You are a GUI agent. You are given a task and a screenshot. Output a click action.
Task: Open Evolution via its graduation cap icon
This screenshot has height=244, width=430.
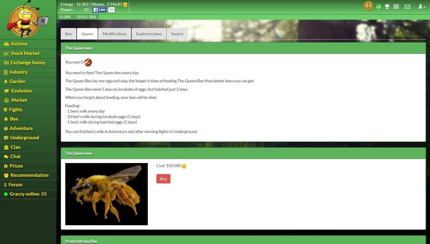point(6,91)
